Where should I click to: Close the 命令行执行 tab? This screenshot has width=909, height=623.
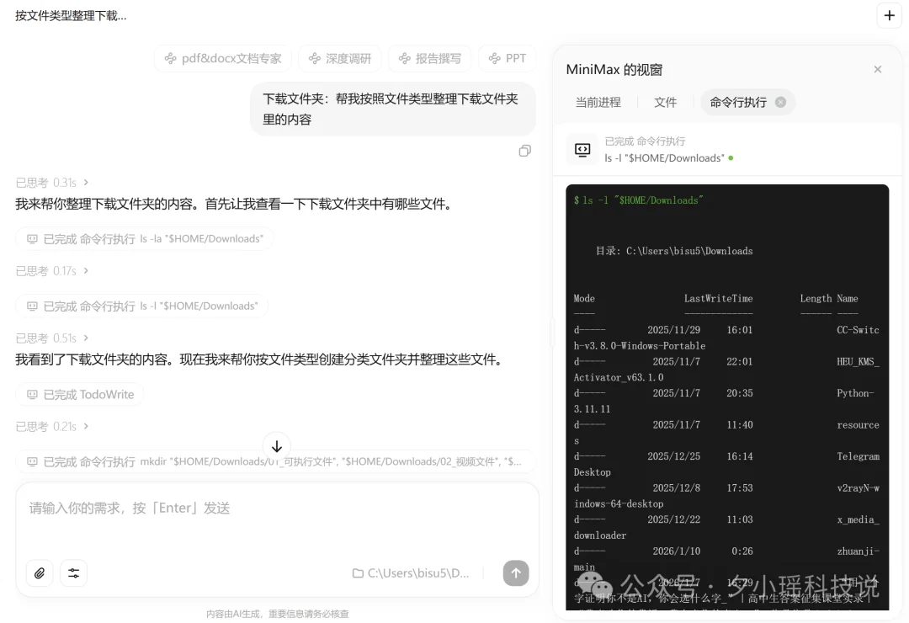point(780,102)
